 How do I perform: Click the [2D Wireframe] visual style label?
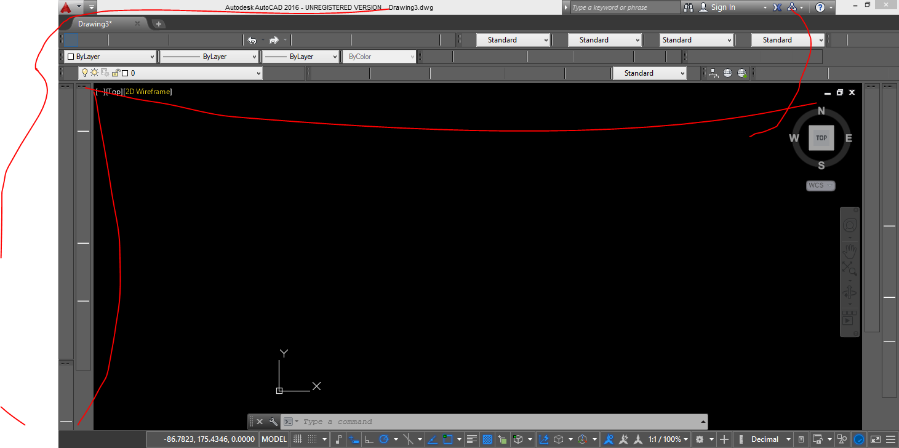[x=148, y=92]
